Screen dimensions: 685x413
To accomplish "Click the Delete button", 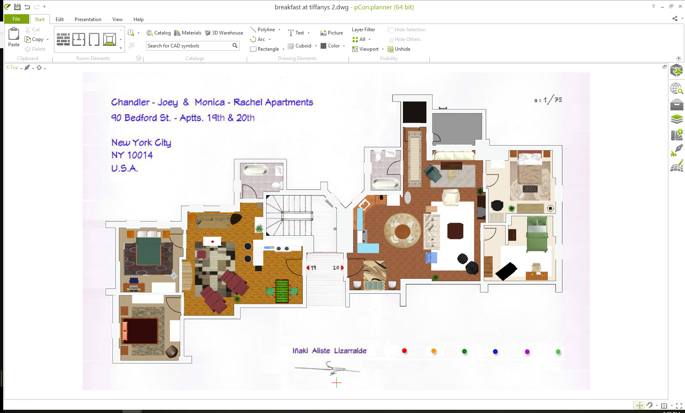I will click(35, 49).
